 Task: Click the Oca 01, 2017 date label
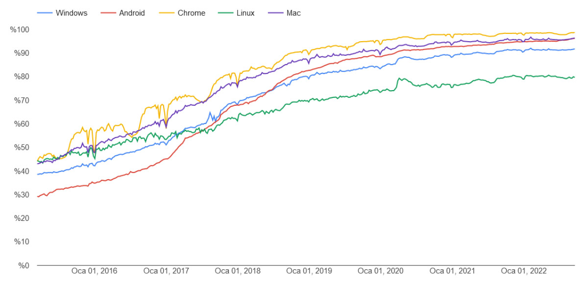166,271
